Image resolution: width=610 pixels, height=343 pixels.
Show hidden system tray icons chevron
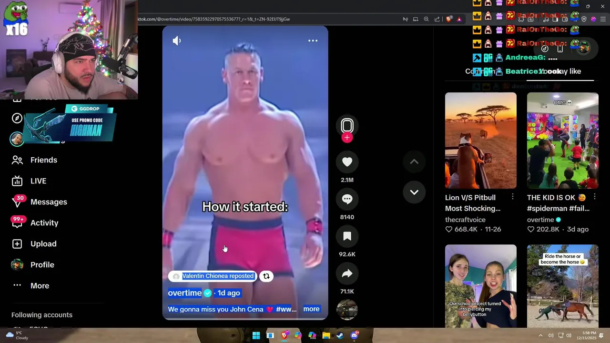coord(540,335)
